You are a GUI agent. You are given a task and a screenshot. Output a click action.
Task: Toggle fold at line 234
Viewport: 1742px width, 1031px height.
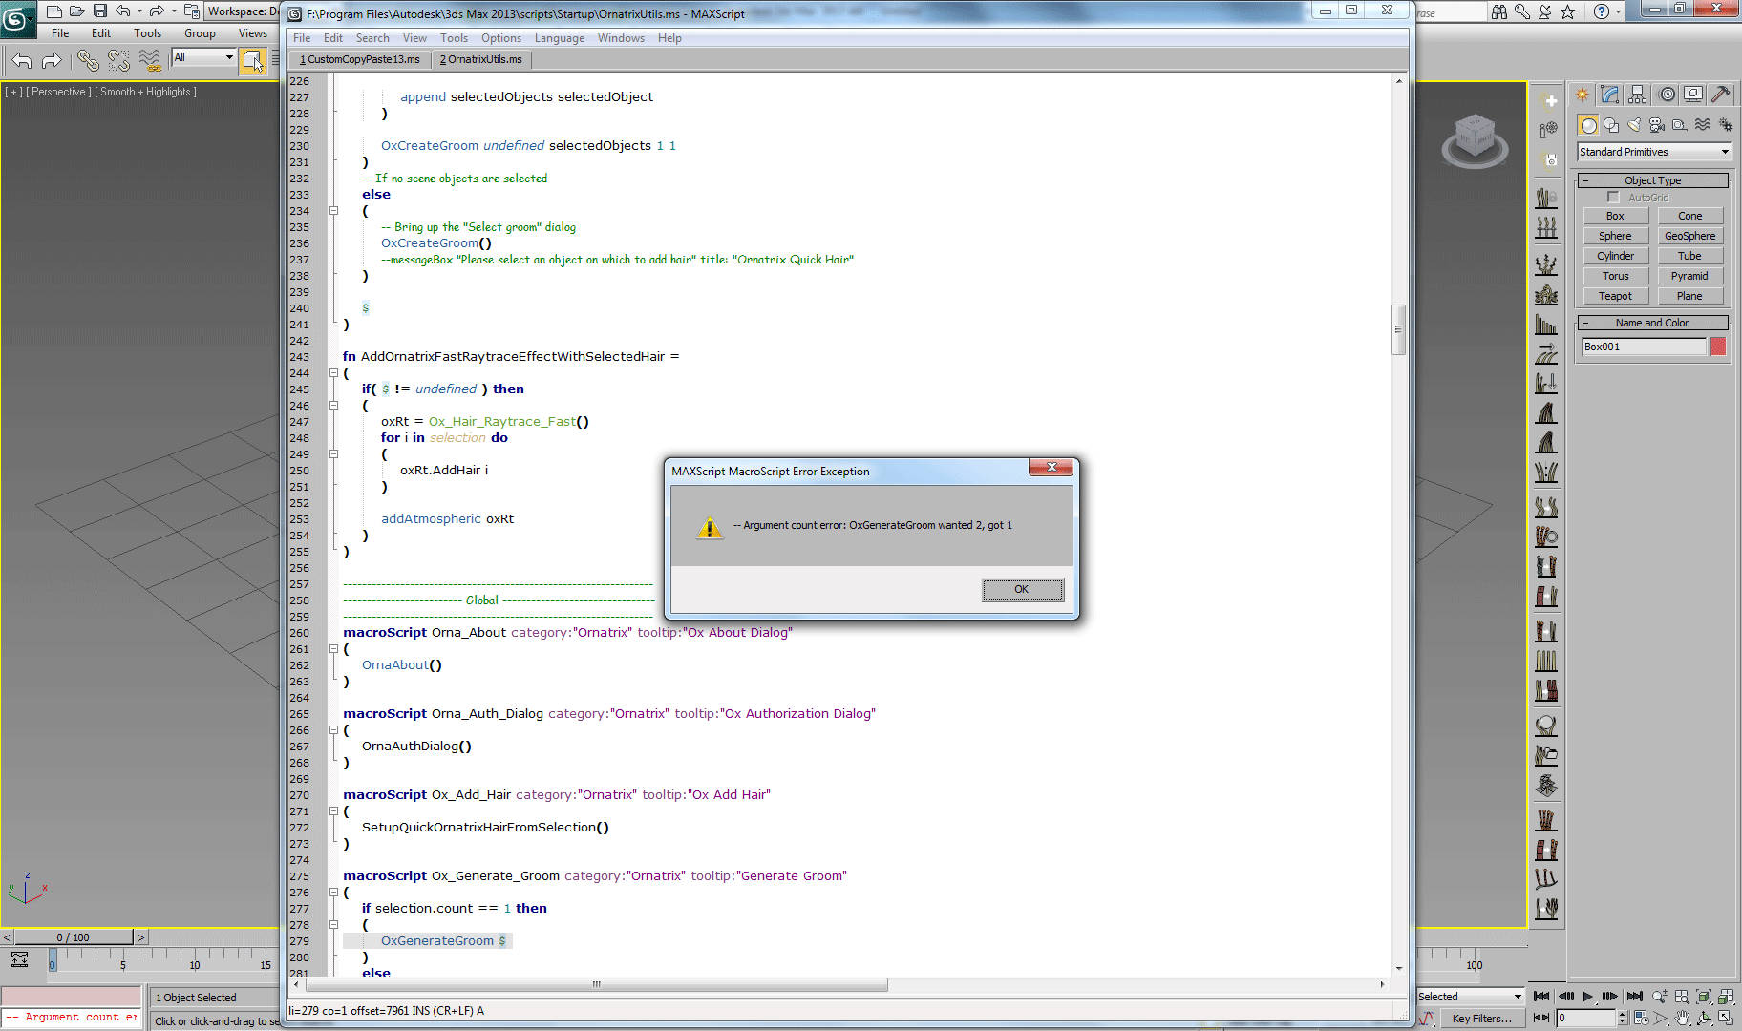click(x=333, y=211)
